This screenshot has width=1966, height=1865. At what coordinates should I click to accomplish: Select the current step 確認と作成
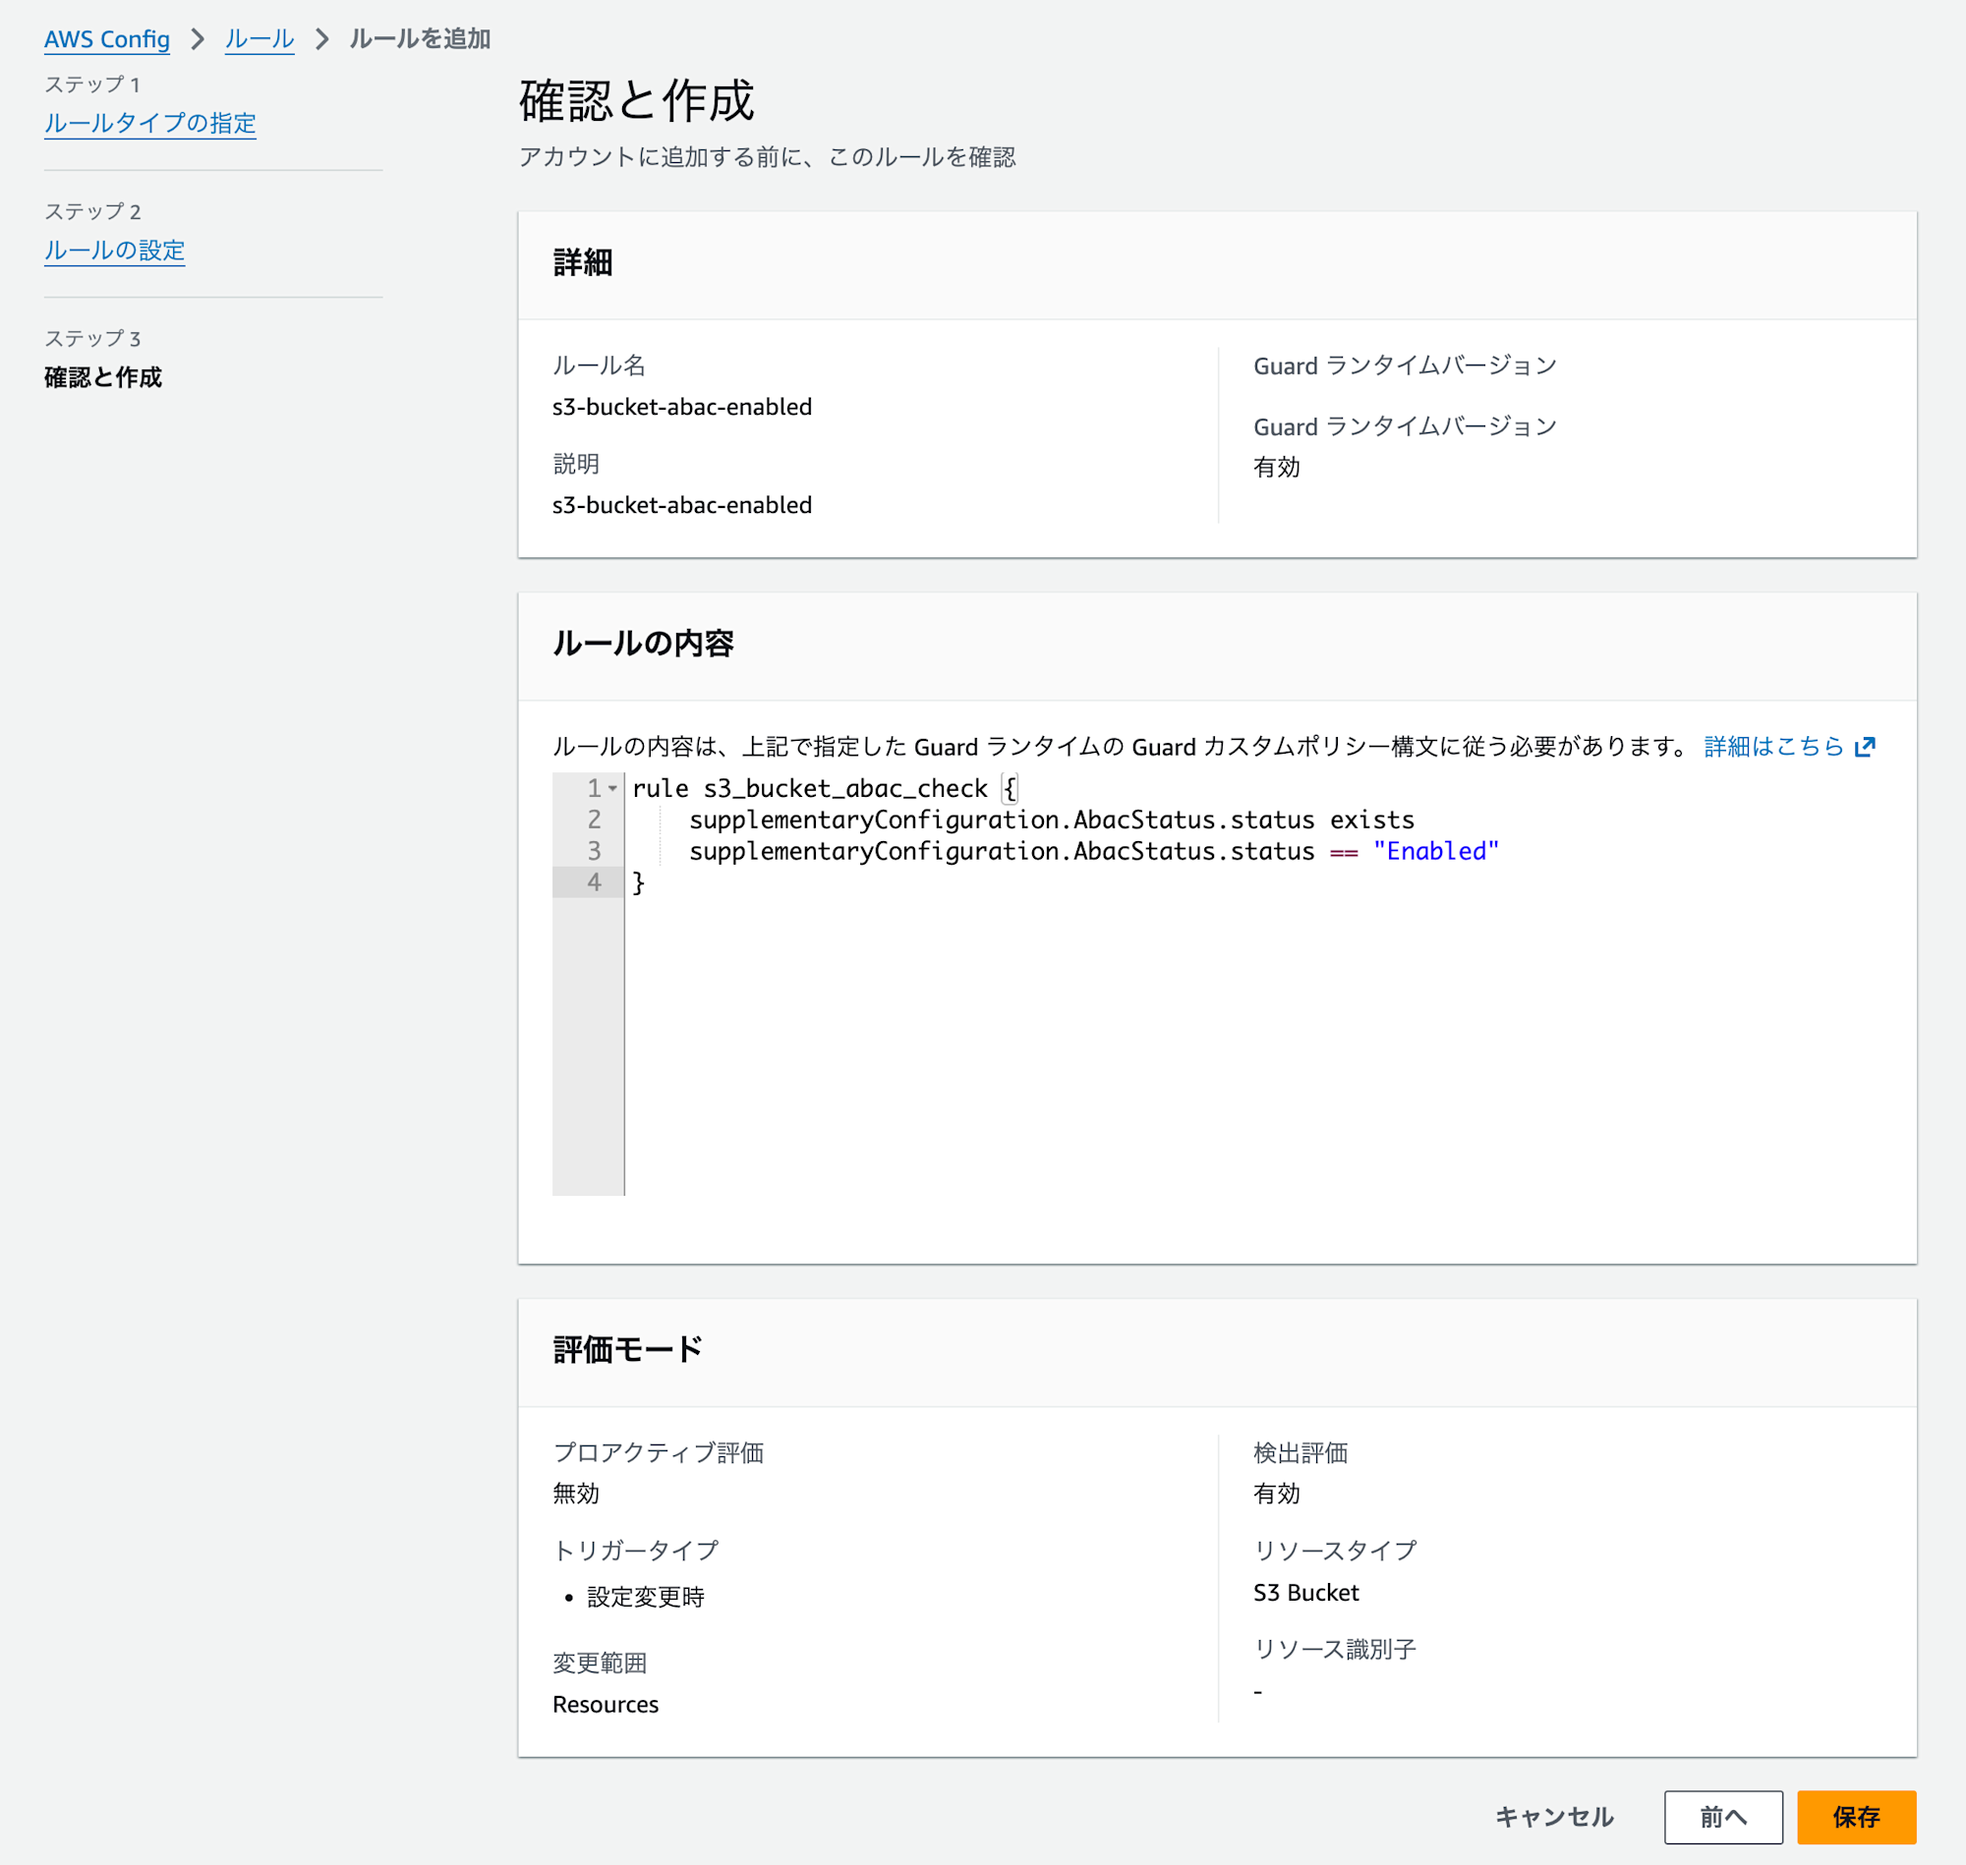(102, 377)
